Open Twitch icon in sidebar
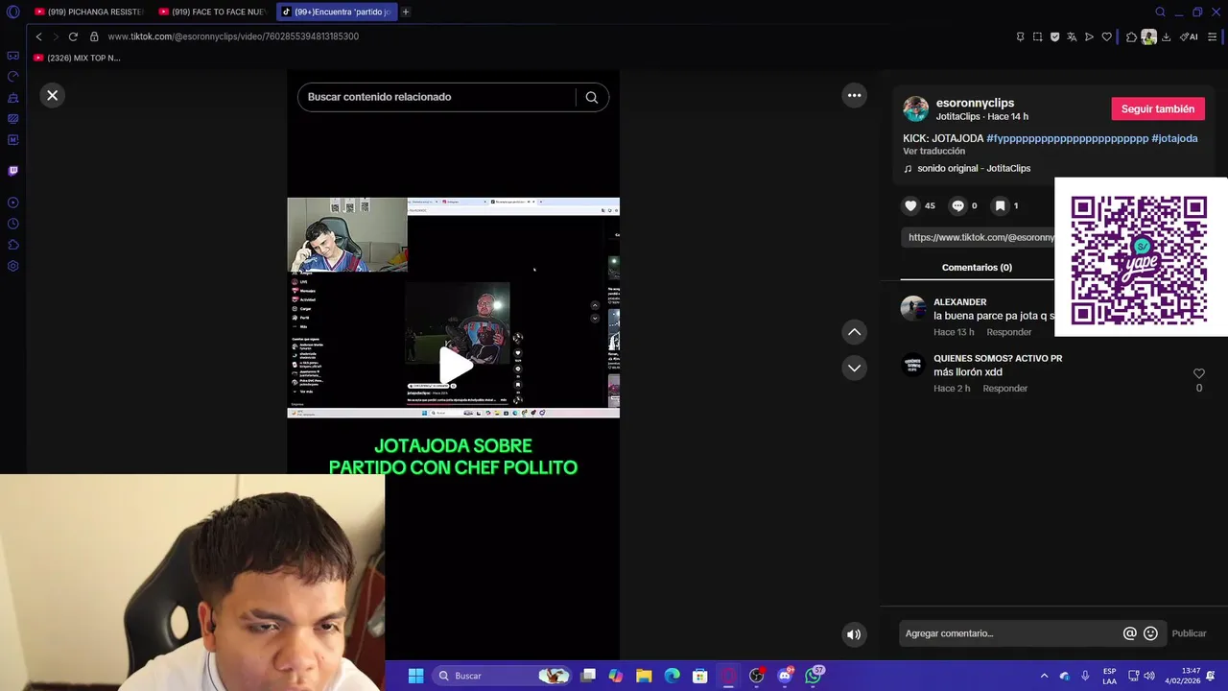Screen dimensions: 1228x691 click(13, 171)
